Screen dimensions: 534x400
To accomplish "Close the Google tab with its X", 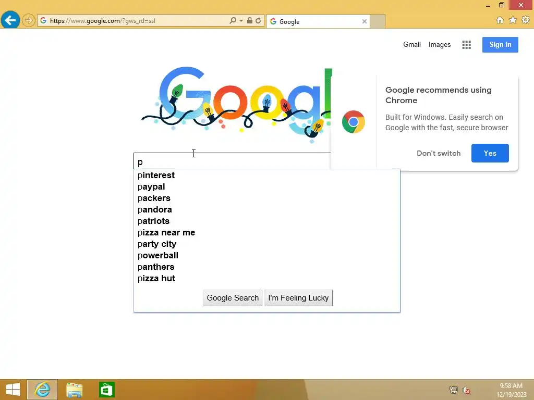I will pos(365,21).
